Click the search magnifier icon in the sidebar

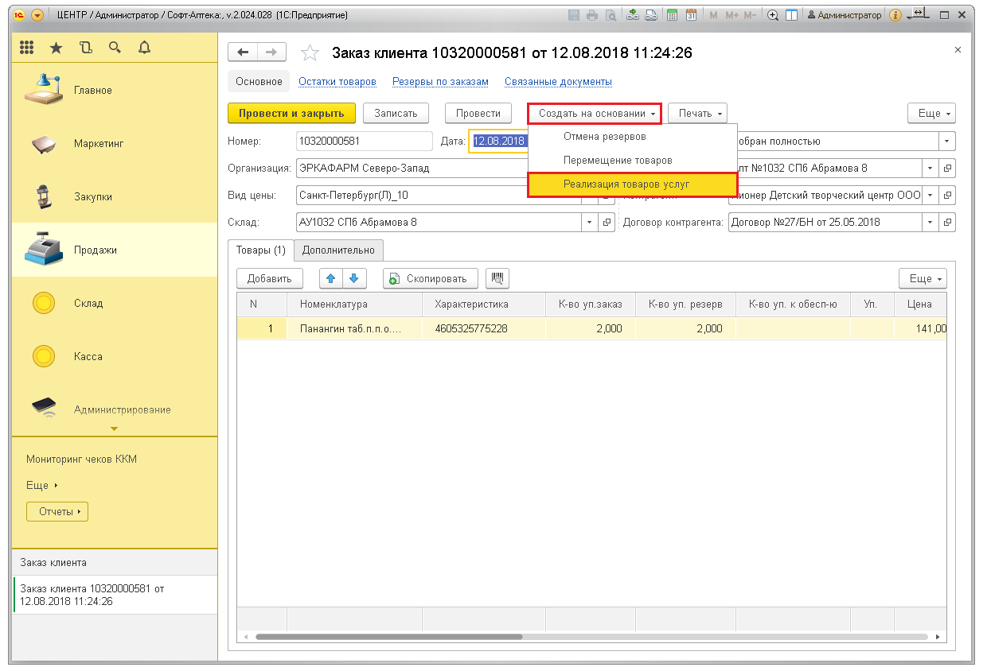115,48
